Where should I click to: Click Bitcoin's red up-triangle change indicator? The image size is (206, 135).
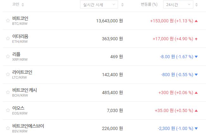(x=196, y=21)
